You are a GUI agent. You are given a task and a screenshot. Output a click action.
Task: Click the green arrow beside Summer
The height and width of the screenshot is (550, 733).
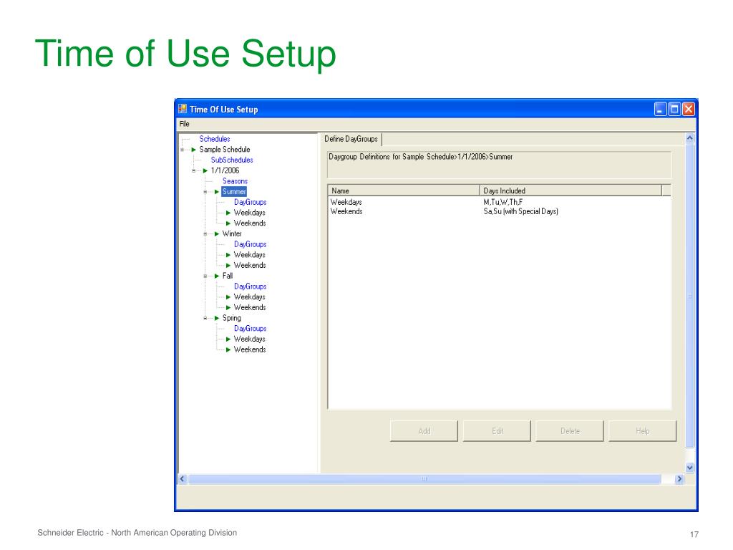pyautogui.click(x=216, y=192)
